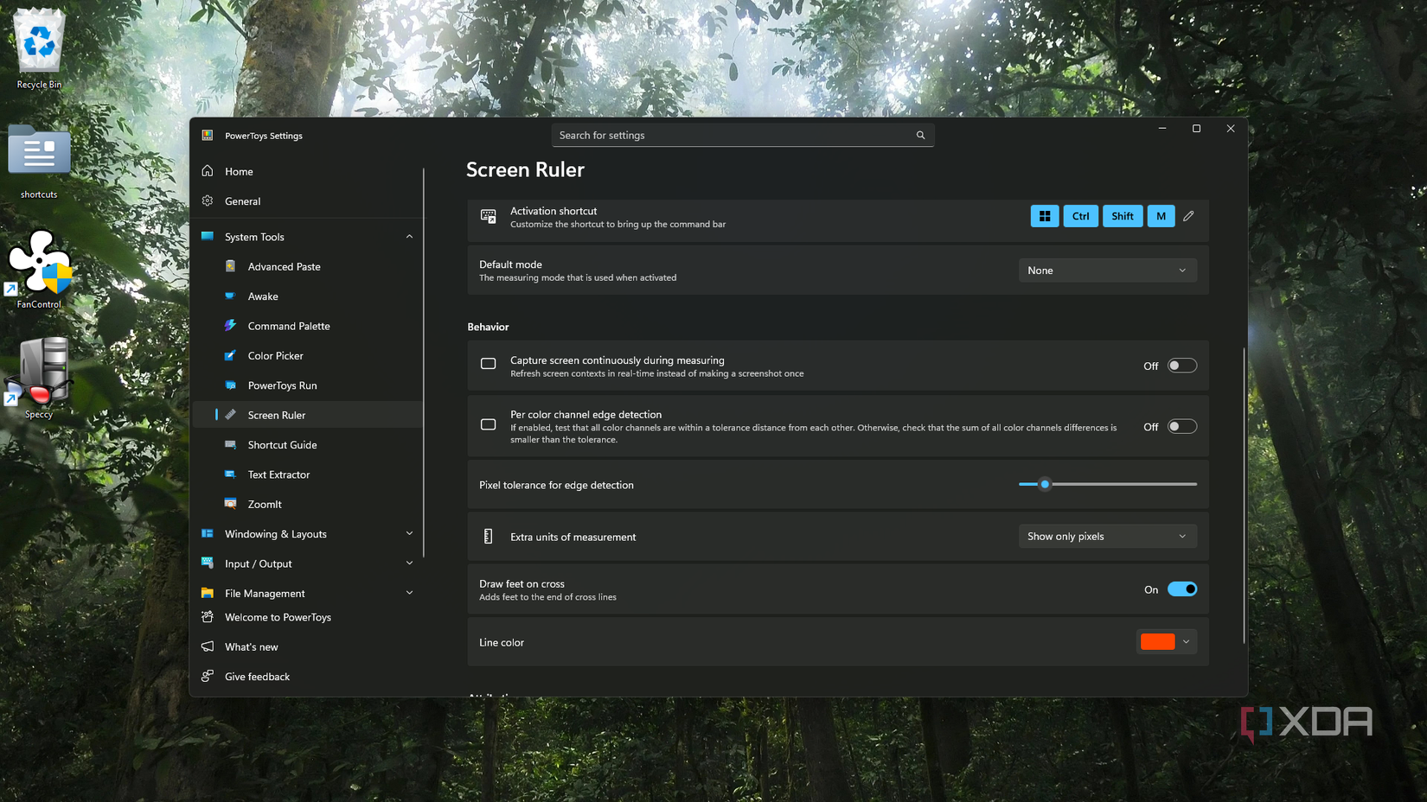Select the Awake cup icon
Screen dimensions: 1427x802
230,296
